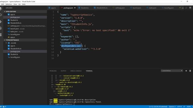Show the OUTPUT panel tab

tap(63, 71)
